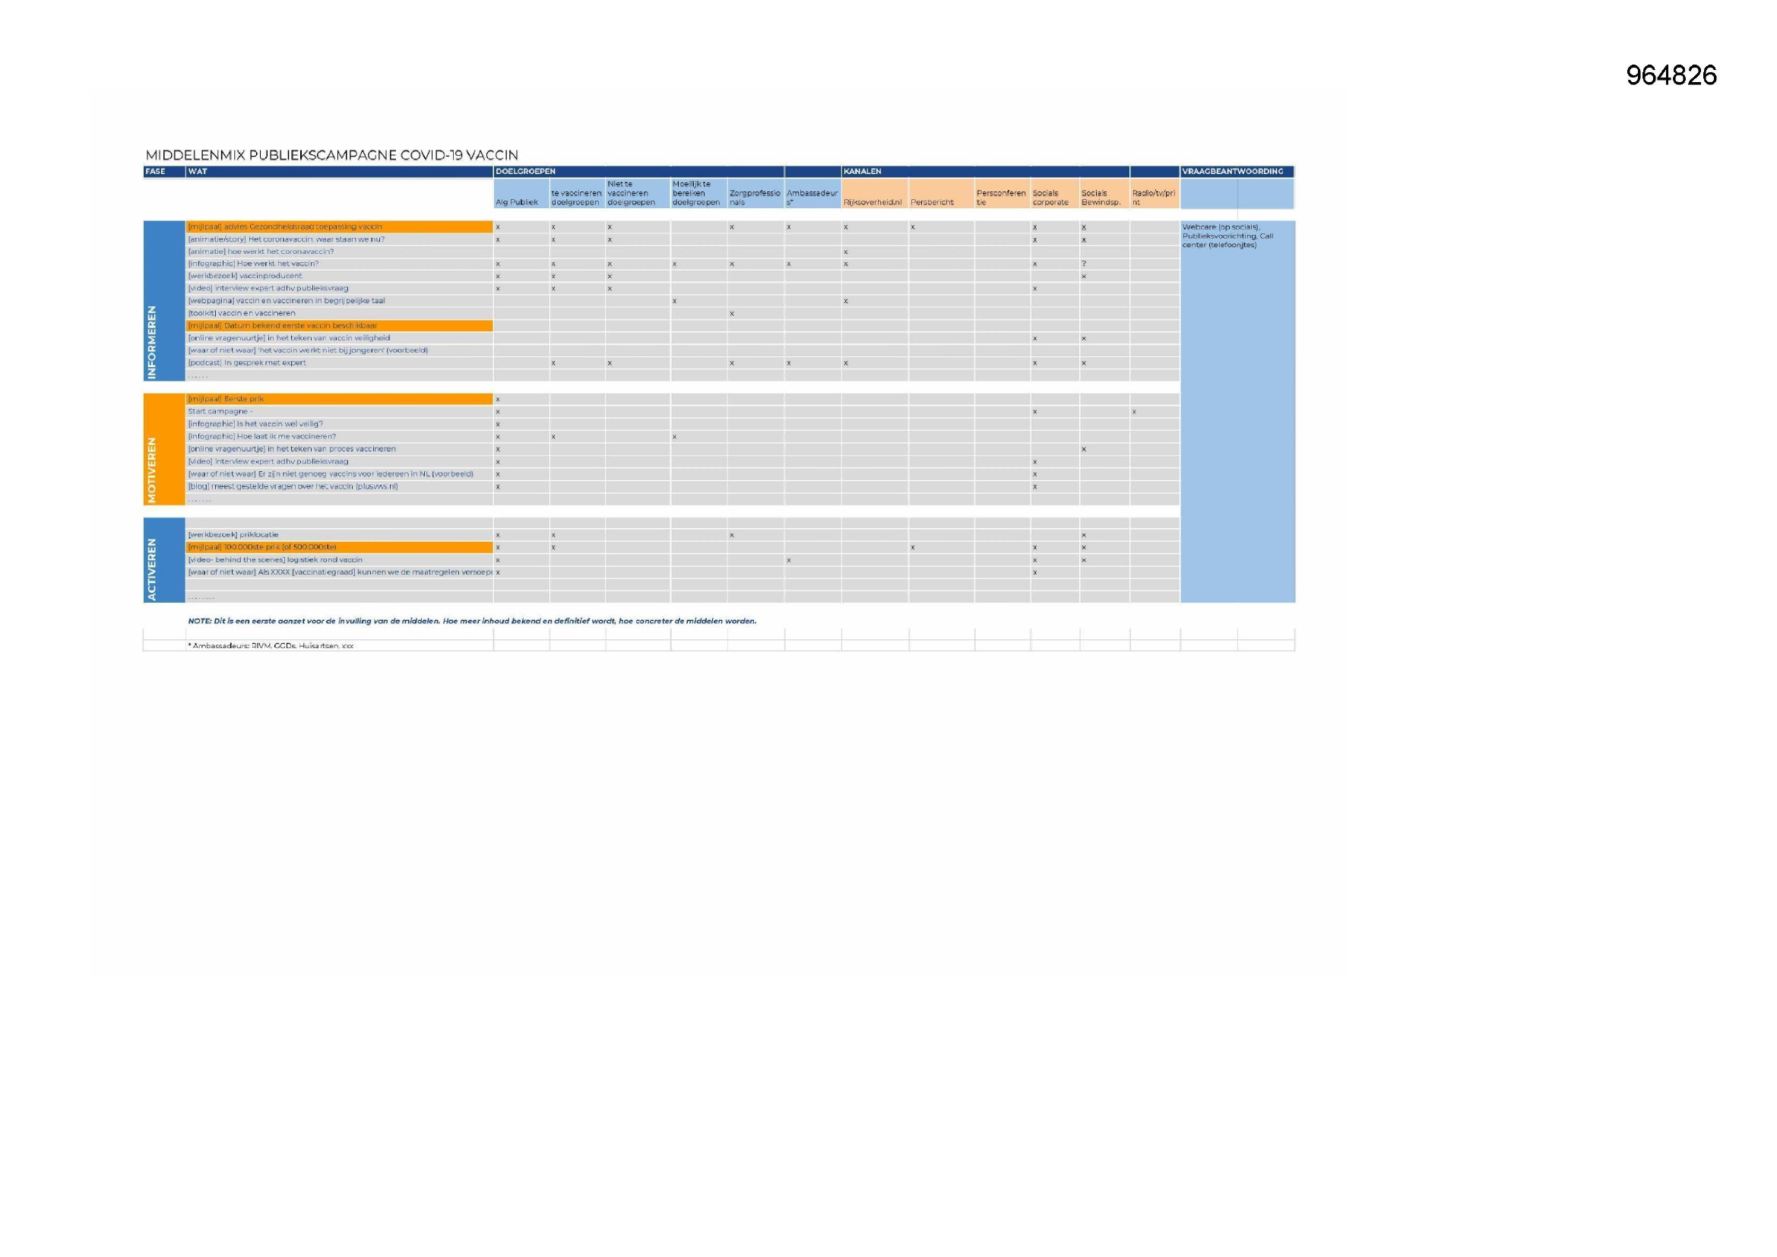Image resolution: width=1777 pixels, height=1257 pixels.
Task: Select the 'KANALEN' header band
Action: tap(985, 172)
